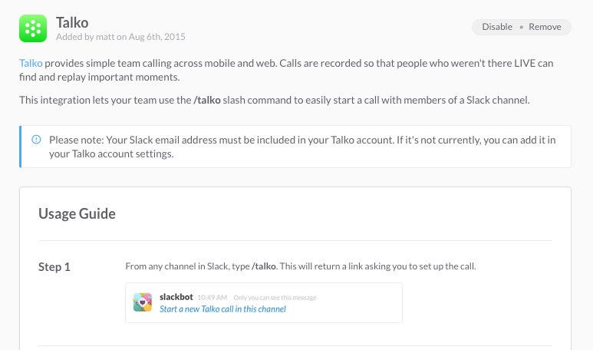Disable the Talko integration
This screenshot has height=350, width=593.
(x=497, y=27)
